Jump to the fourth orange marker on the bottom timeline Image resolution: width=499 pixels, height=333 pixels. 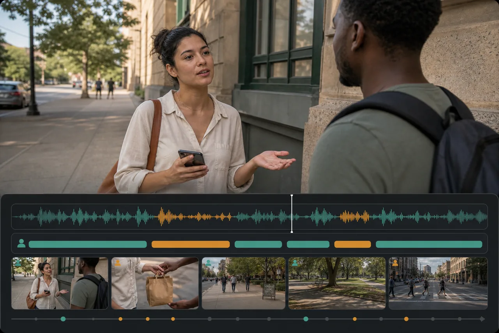pyautogui.click(x=354, y=319)
